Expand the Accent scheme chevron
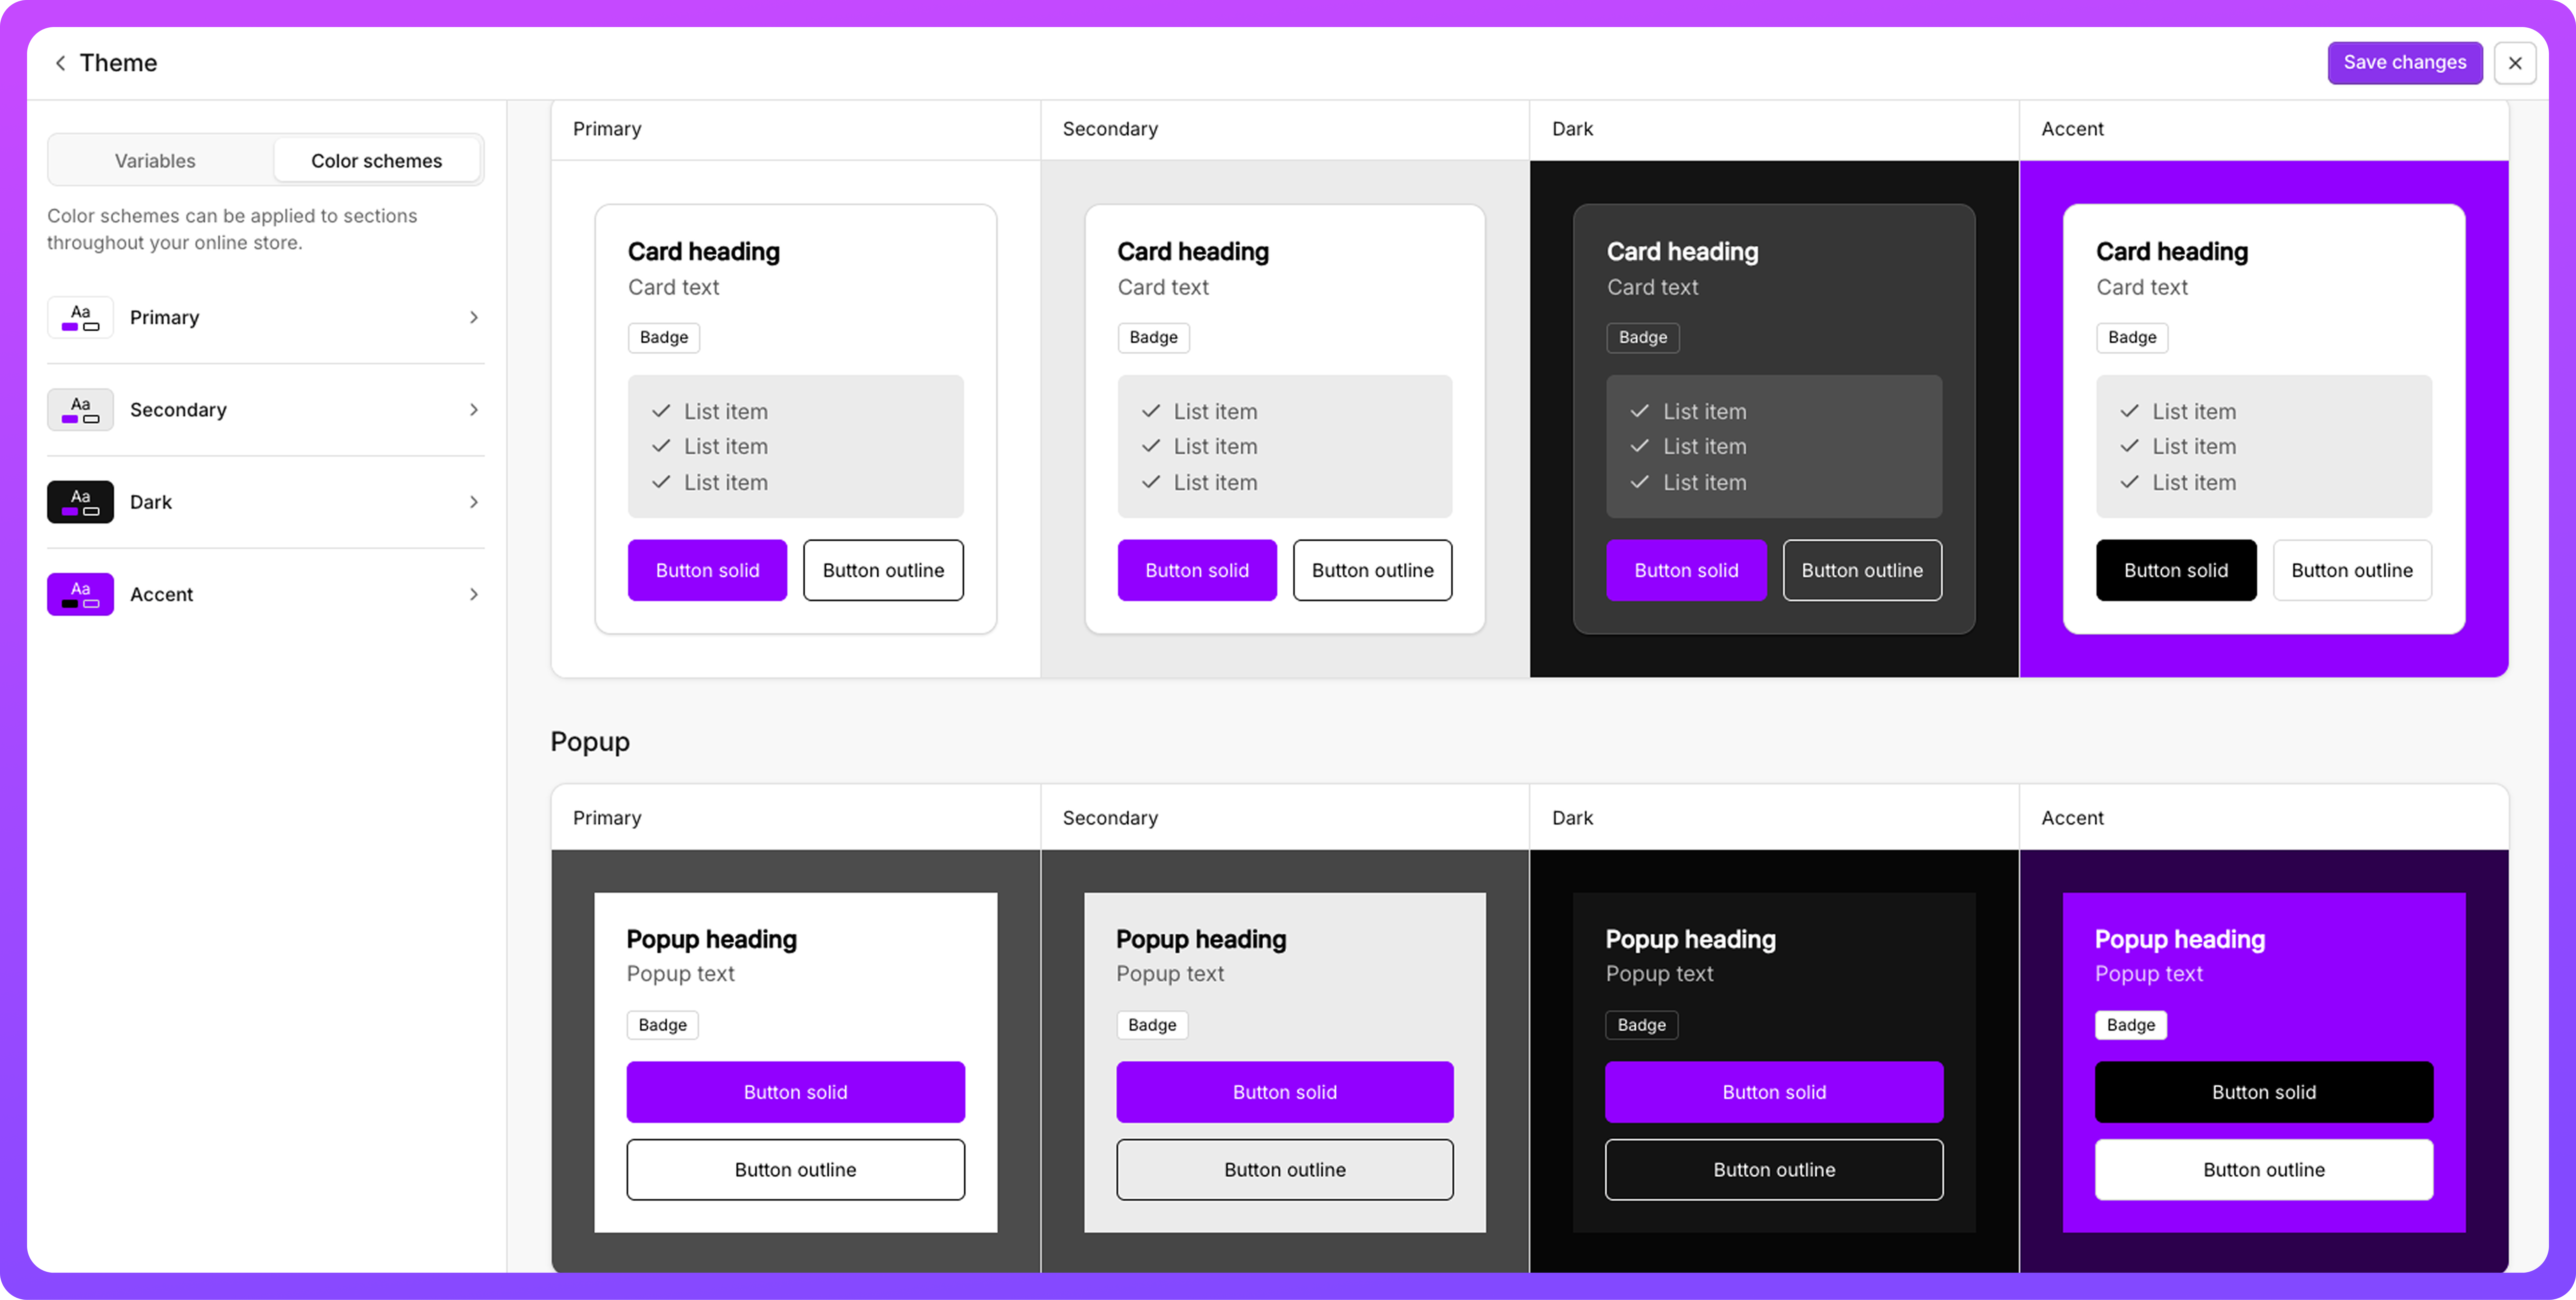 (474, 594)
